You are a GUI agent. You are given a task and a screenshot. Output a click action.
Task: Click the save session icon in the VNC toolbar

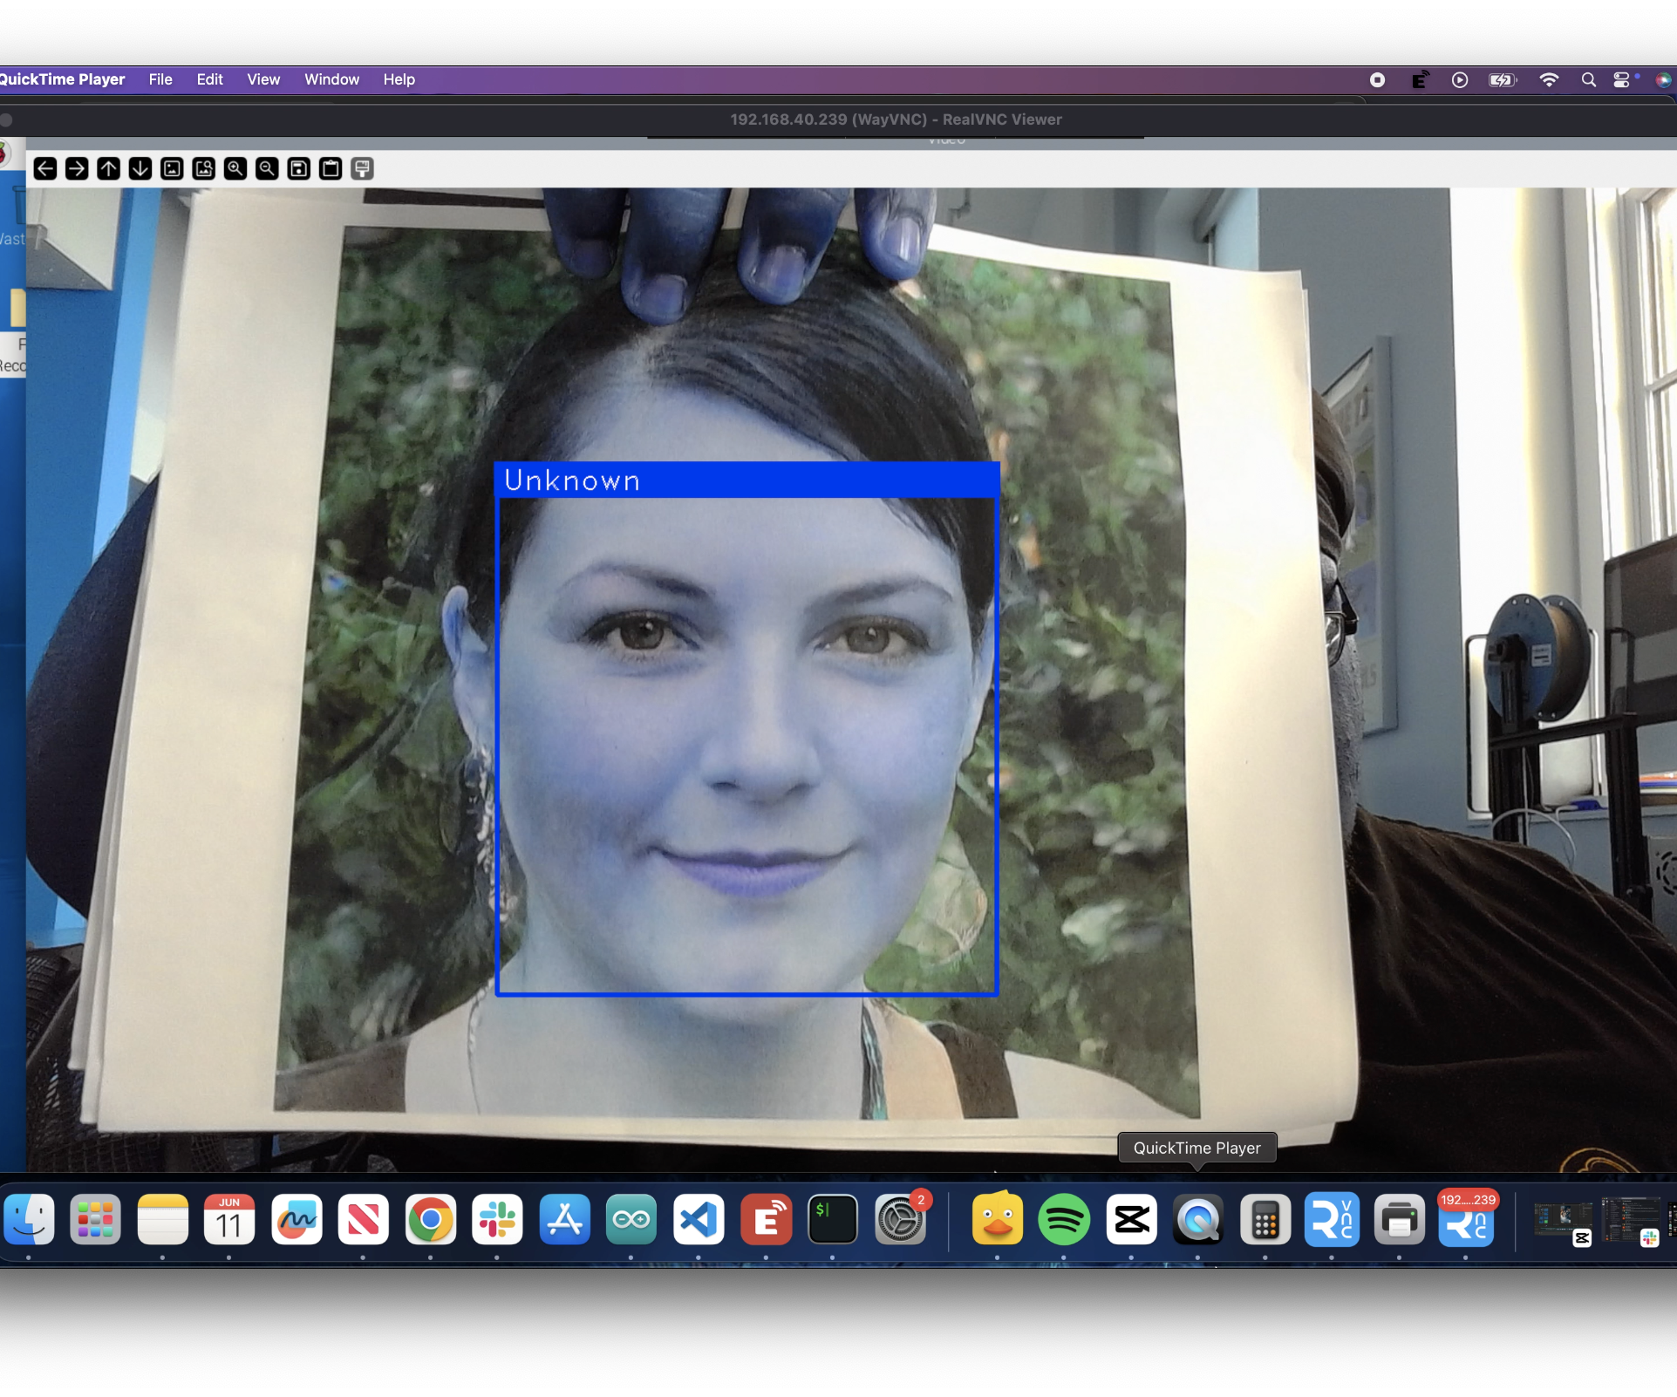(297, 168)
